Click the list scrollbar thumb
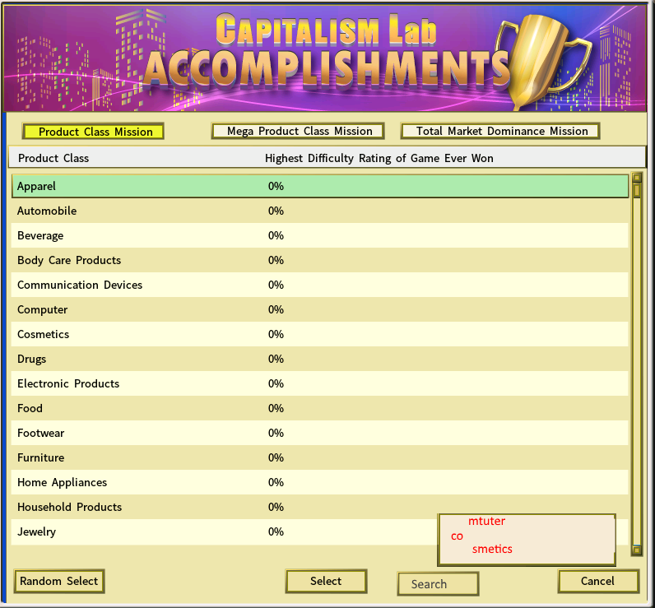 637,191
